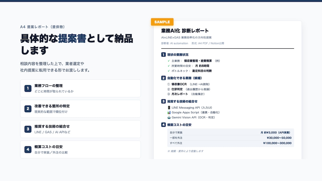Viewport: 322px width, 181px height.
Task: Click the cost row label すべて外注
Action: (176, 143)
